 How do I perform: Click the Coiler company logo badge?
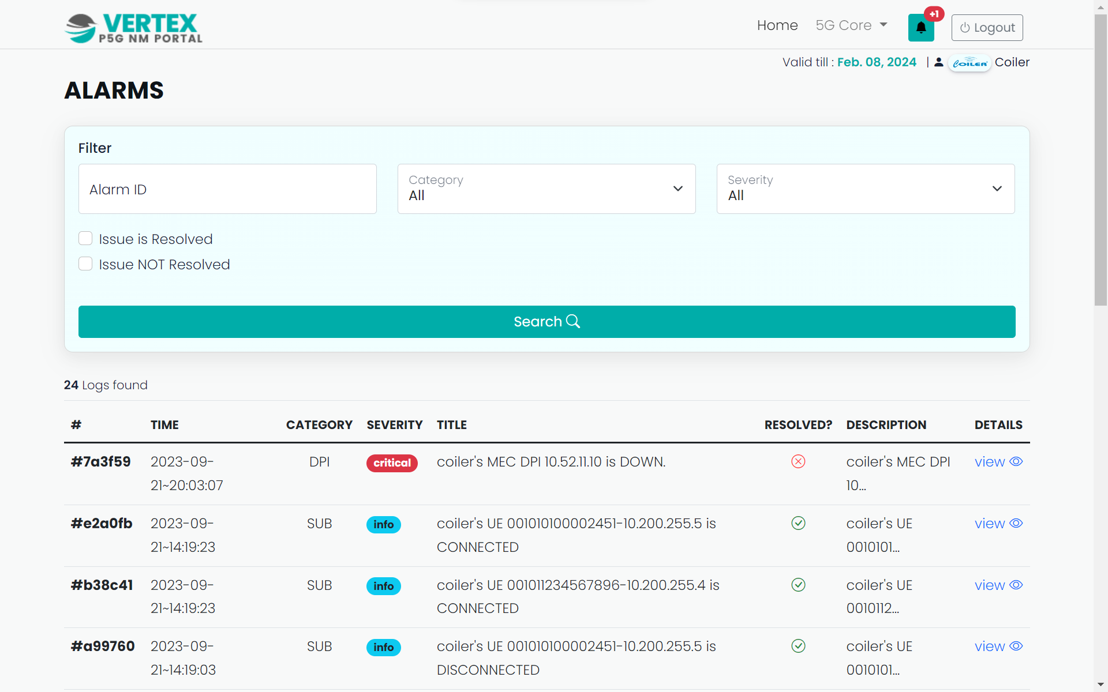tap(969, 63)
